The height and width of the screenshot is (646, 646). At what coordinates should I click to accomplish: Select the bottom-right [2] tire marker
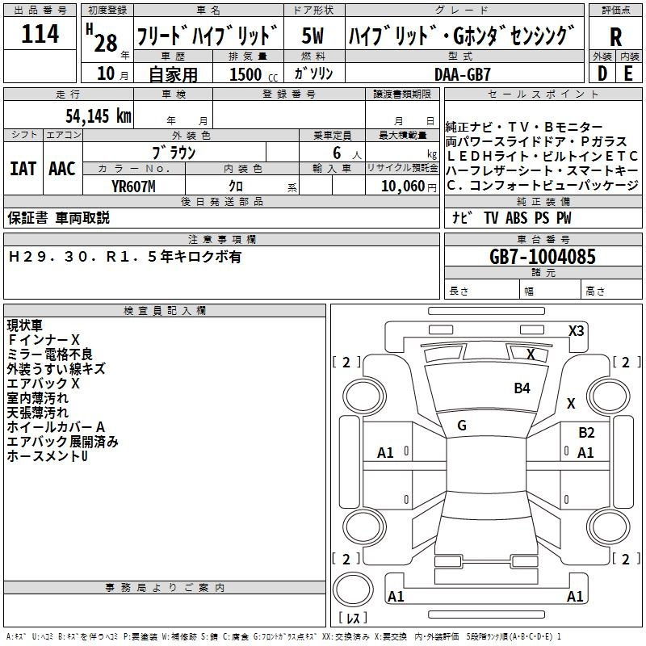[x=625, y=559]
